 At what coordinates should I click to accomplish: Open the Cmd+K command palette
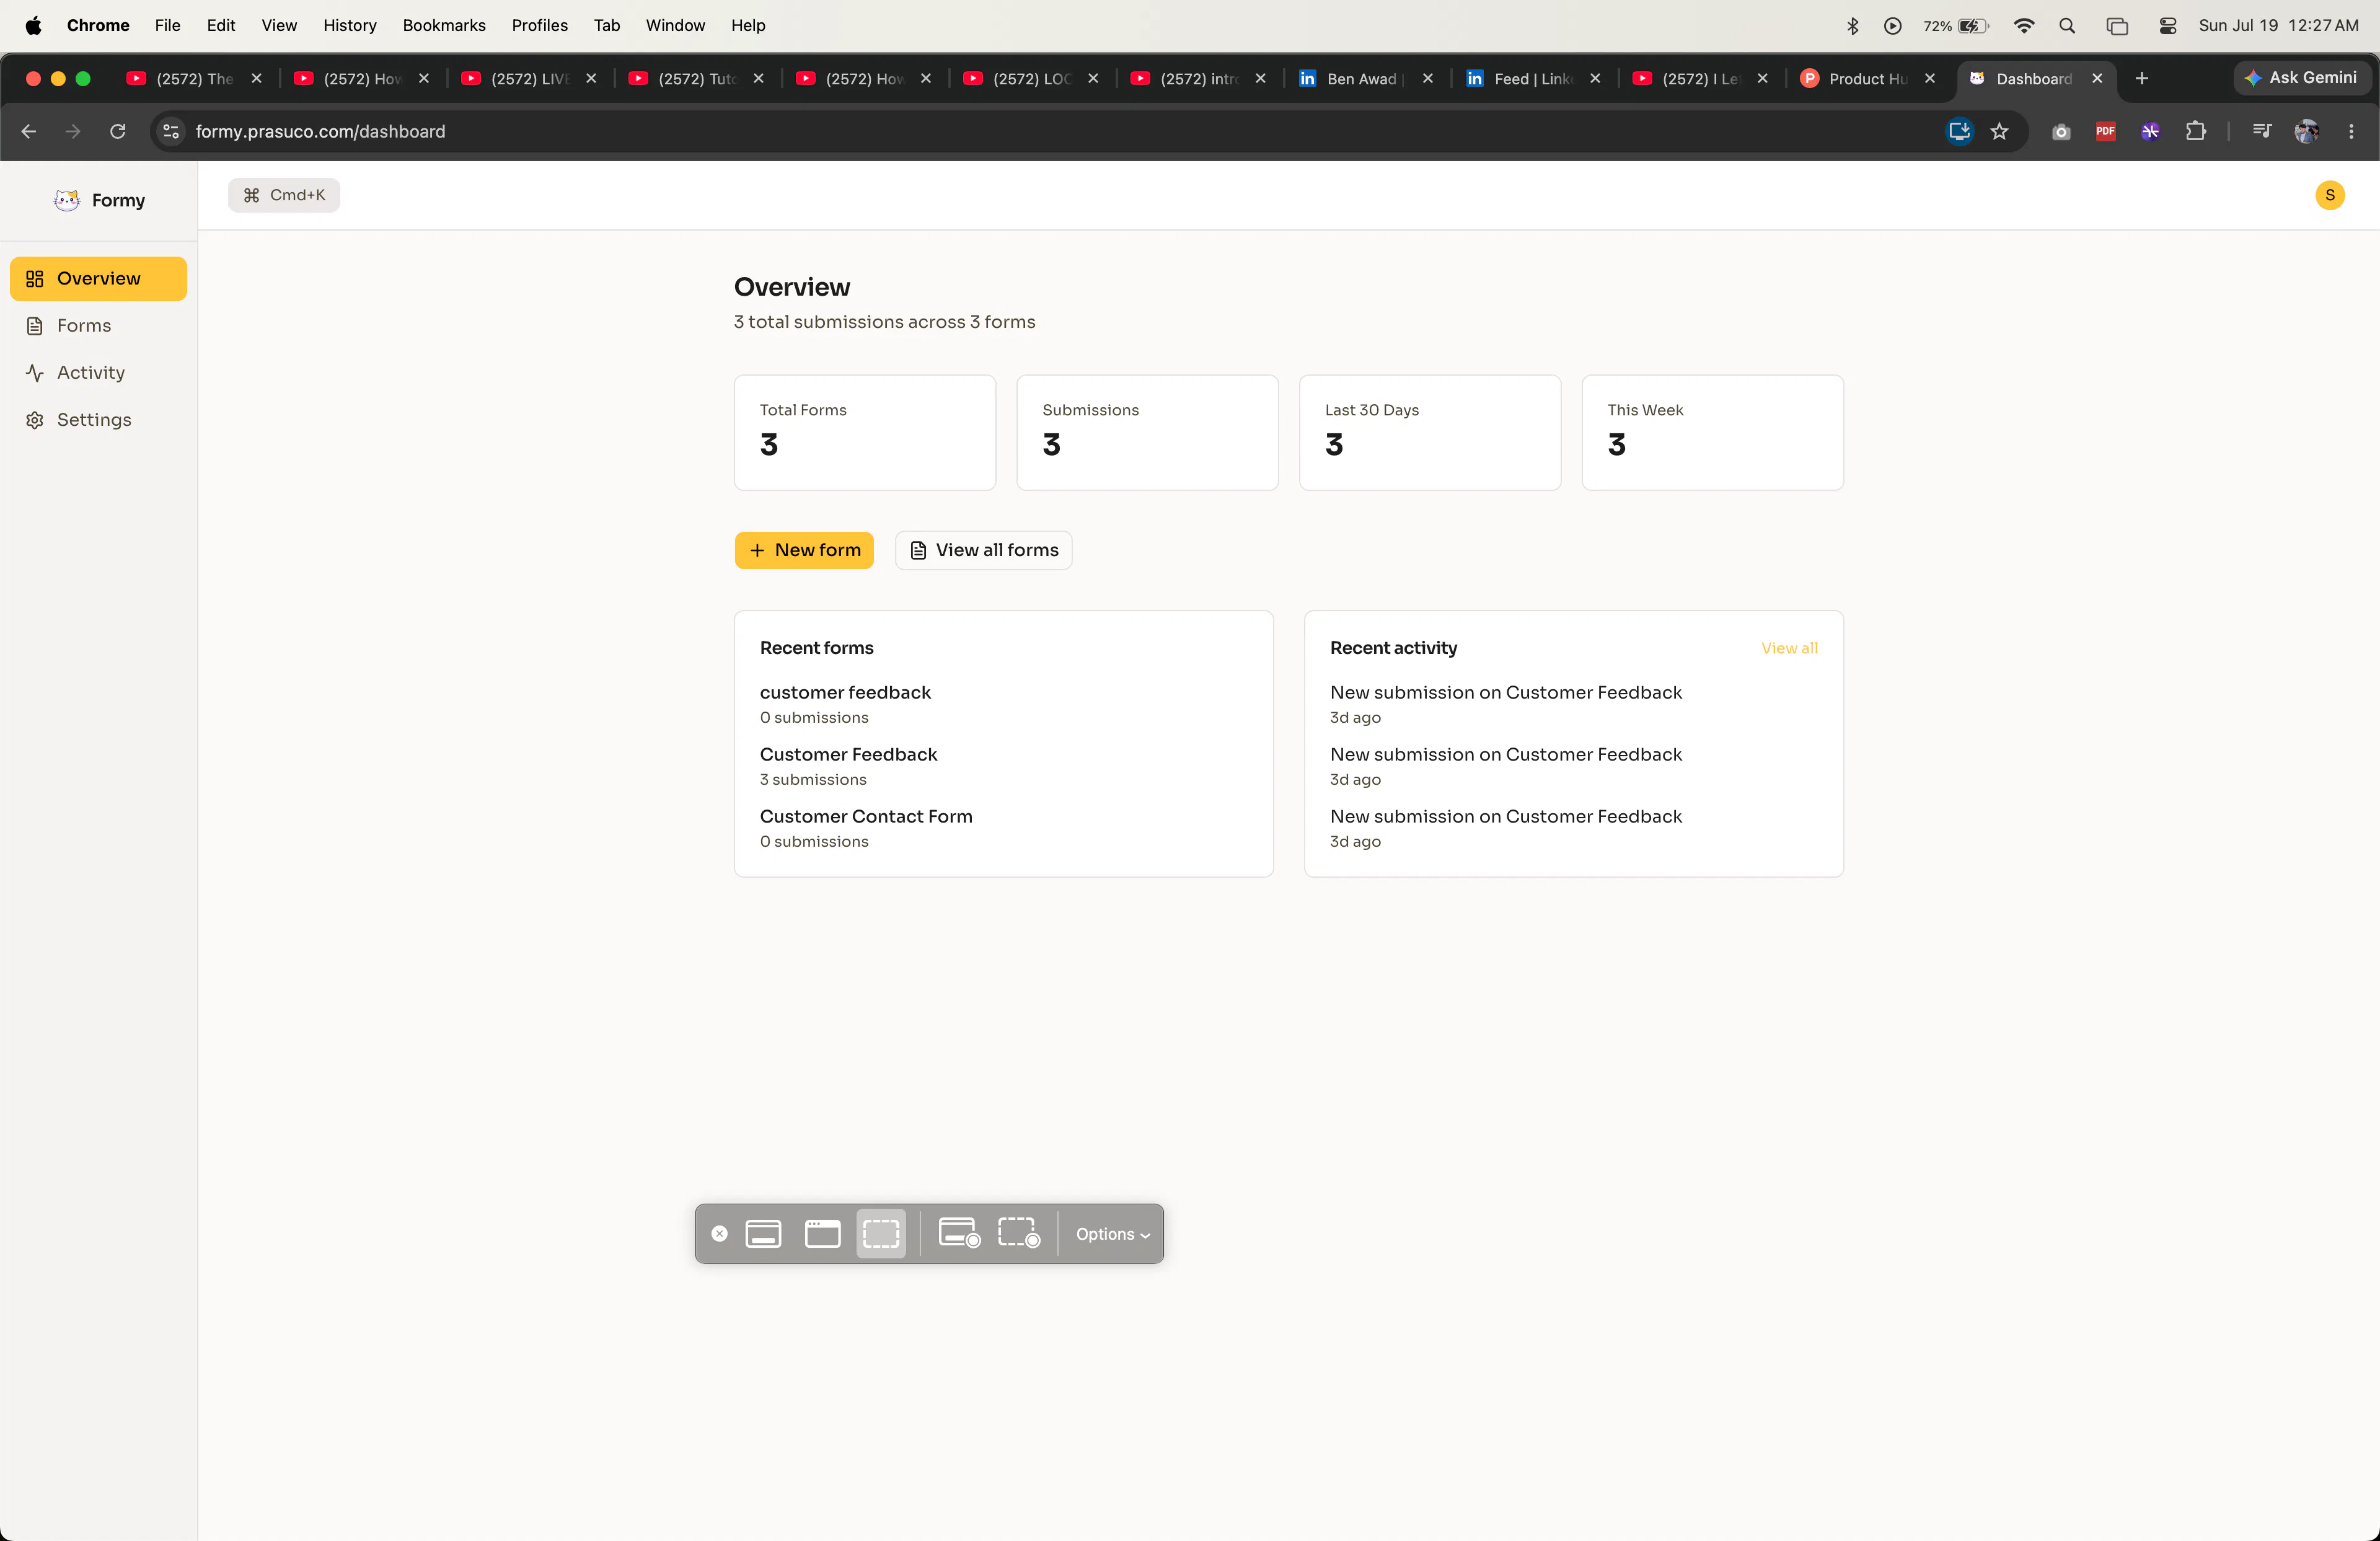(284, 195)
